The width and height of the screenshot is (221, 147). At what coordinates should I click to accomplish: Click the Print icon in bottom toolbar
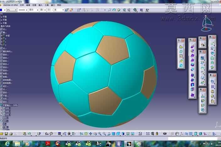11,134
